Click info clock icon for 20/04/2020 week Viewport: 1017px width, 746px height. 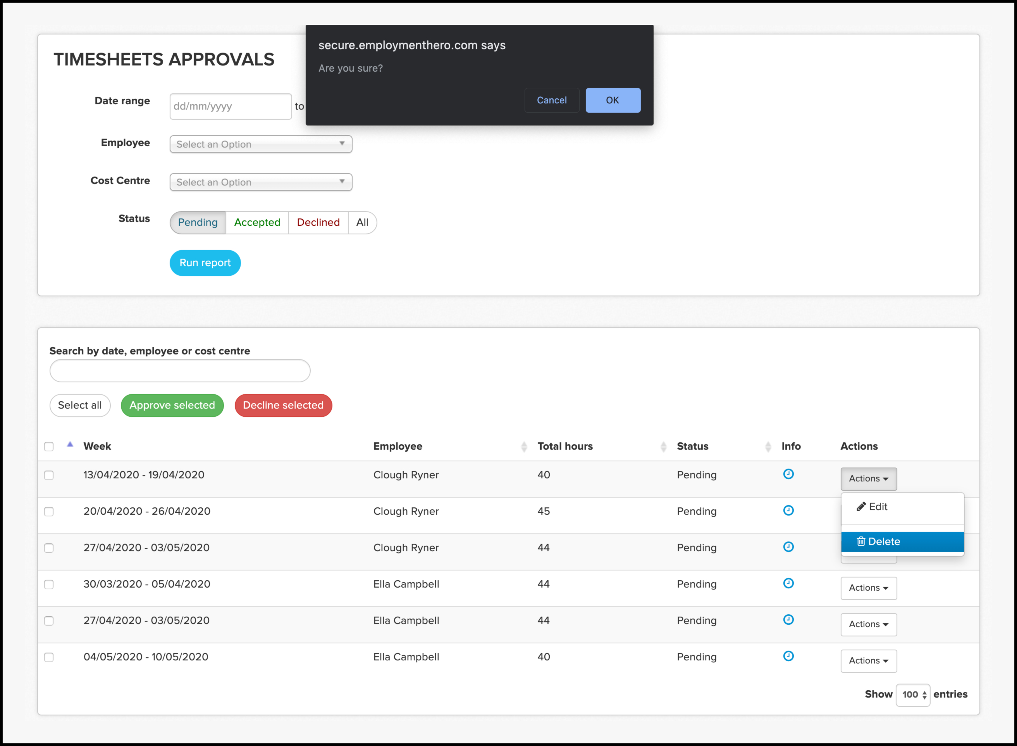click(x=788, y=510)
